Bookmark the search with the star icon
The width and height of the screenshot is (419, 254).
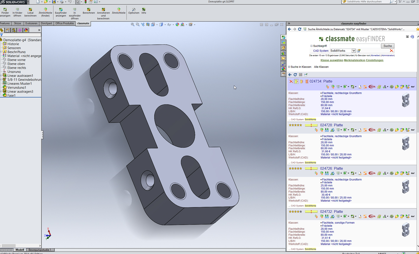[417, 29]
